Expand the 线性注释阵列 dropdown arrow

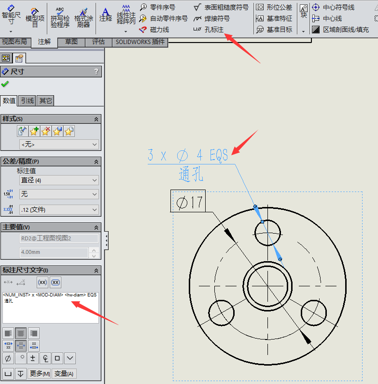[126, 31]
